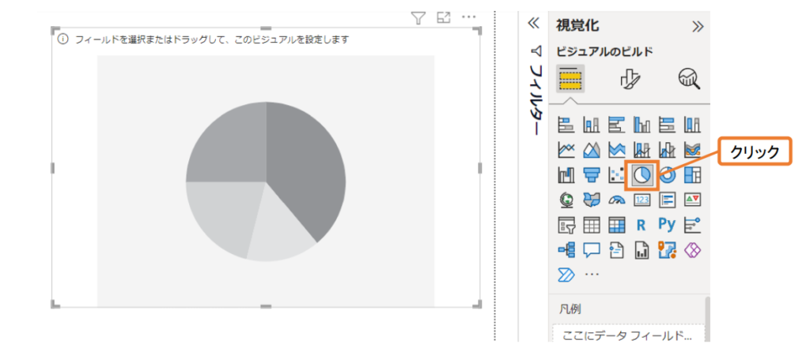Select the clustered column chart visual

642,124
